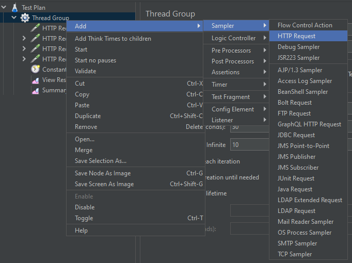Collapse the Thread Group tree node
The height and width of the screenshot is (263, 352).
point(14,18)
